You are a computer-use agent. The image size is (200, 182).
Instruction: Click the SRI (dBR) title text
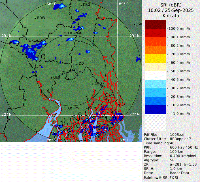tap(171, 5)
